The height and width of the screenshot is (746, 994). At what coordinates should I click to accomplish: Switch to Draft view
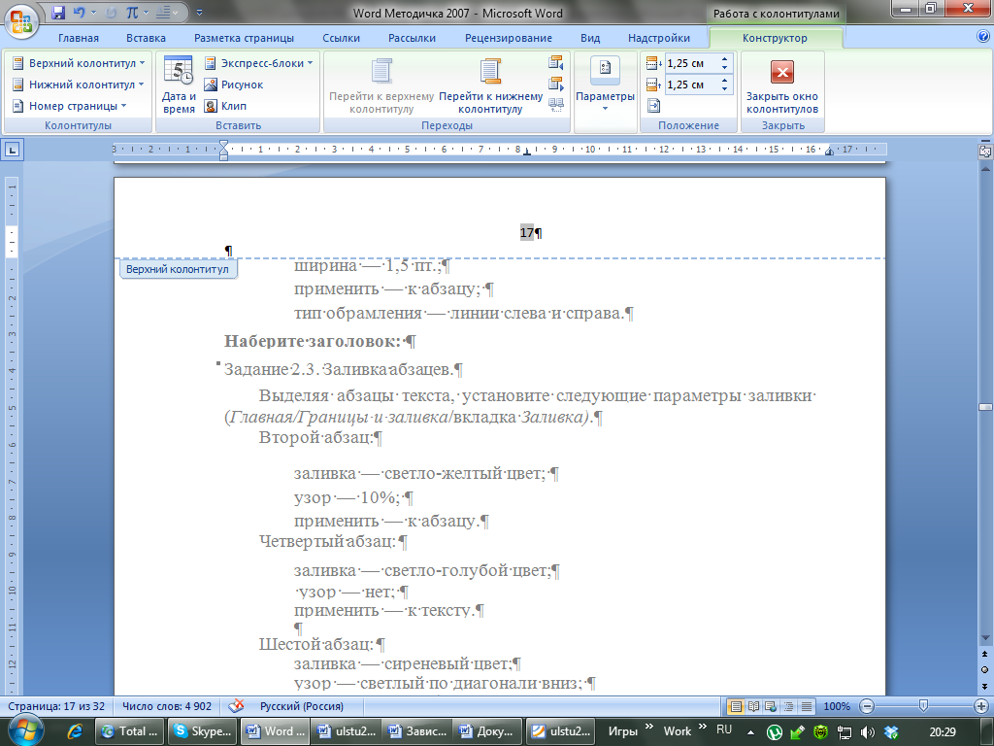tap(807, 706)
